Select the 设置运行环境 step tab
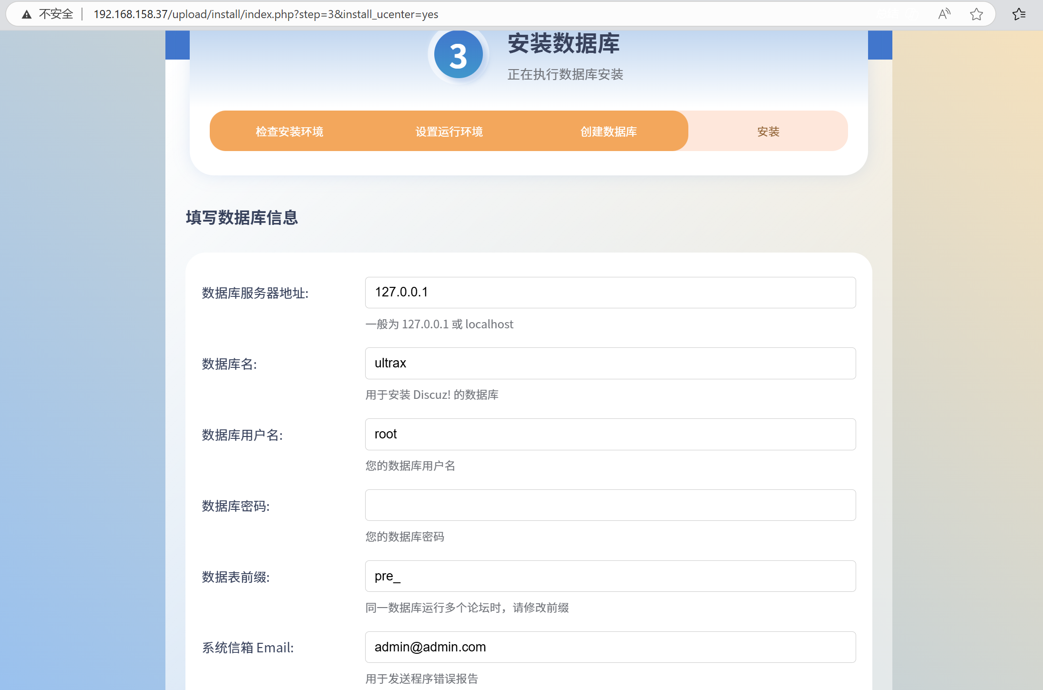This screenshot has width=1043, height=690. pos(449,132)
